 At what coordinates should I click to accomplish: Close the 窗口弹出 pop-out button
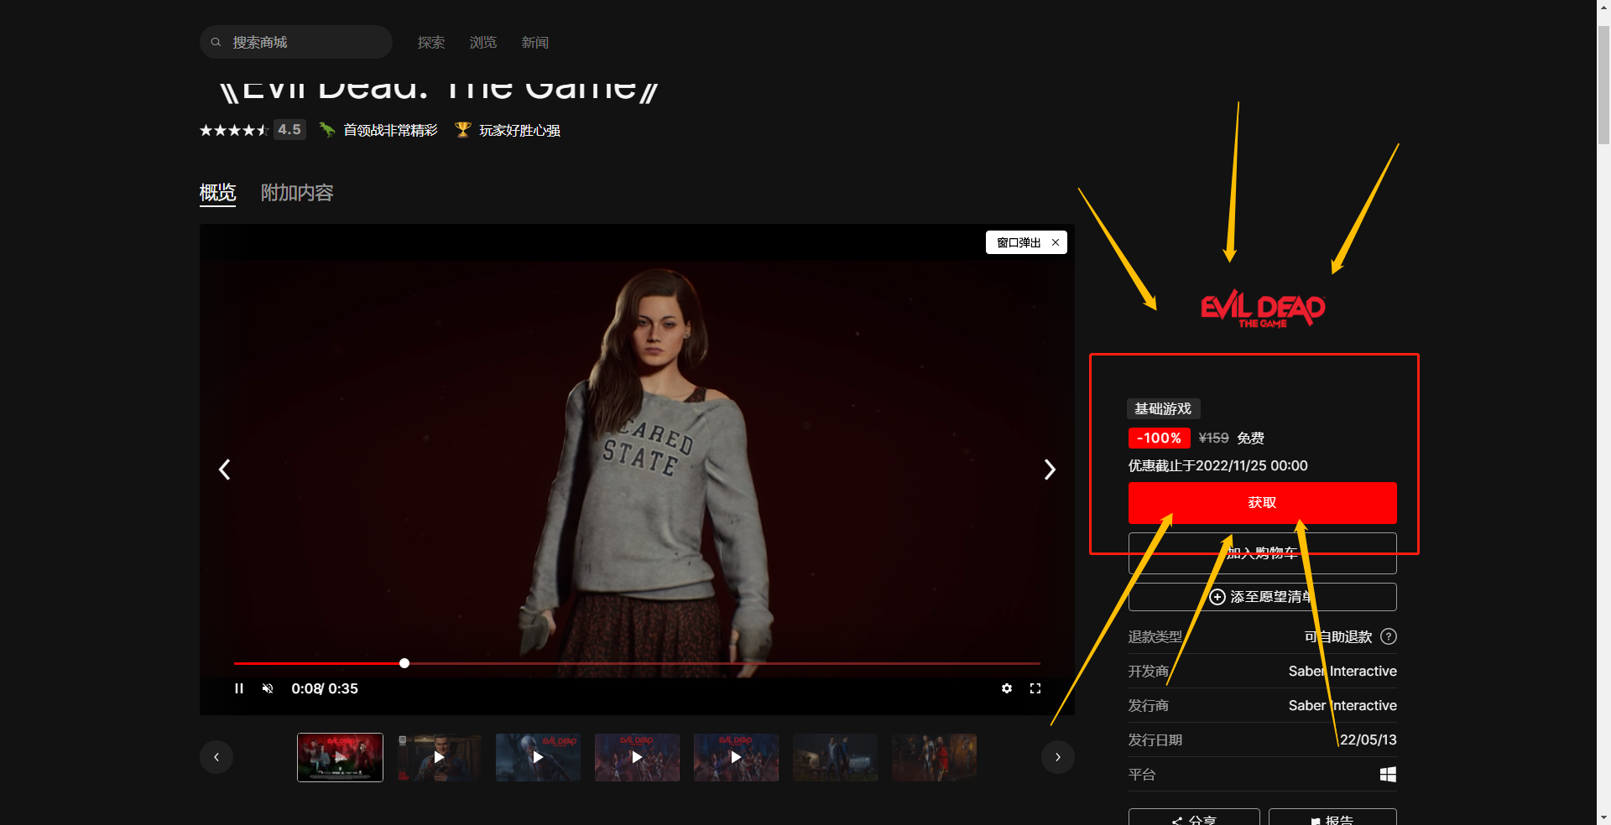click(x=1056, y=242)
